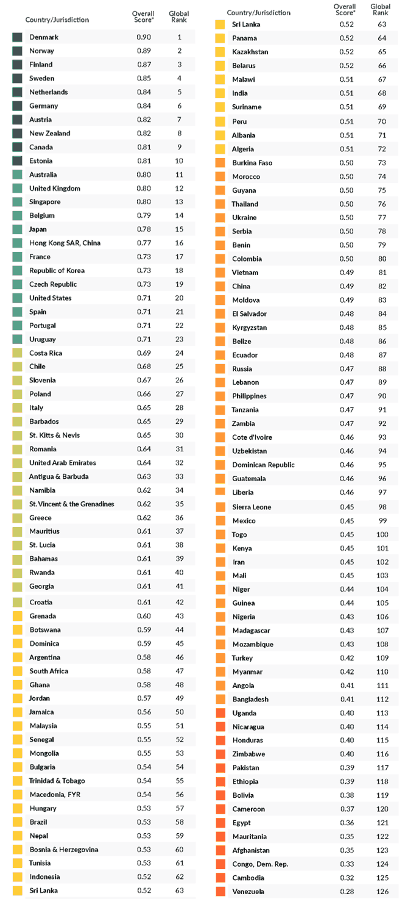Open St. Vincent & the Grenadines entry
Viewport: 405px width, 899px height.
coord(71,504)
